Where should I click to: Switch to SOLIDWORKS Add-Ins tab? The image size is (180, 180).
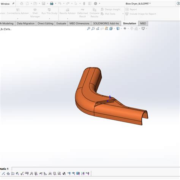106,24
